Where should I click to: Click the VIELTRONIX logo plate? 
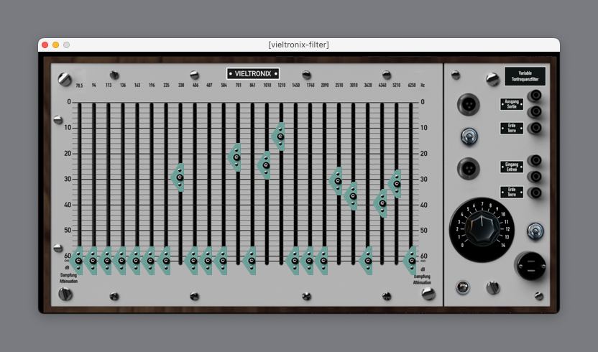pyautogui.click(x=253, y=73)
